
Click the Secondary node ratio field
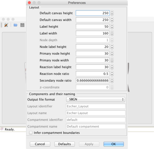[93, 80]
